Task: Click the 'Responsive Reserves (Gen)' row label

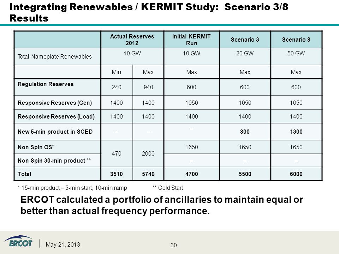Action: tap(55, 103)
